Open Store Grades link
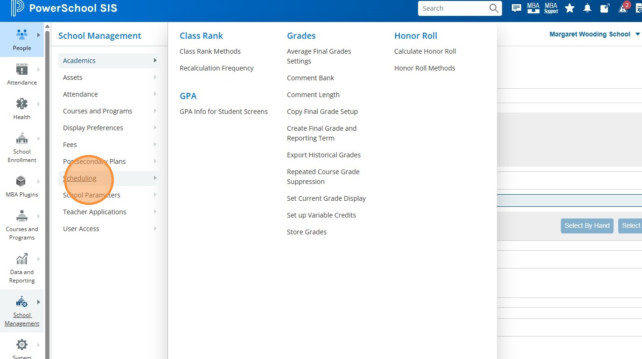The image size is (642, 359). click(307, 232)
